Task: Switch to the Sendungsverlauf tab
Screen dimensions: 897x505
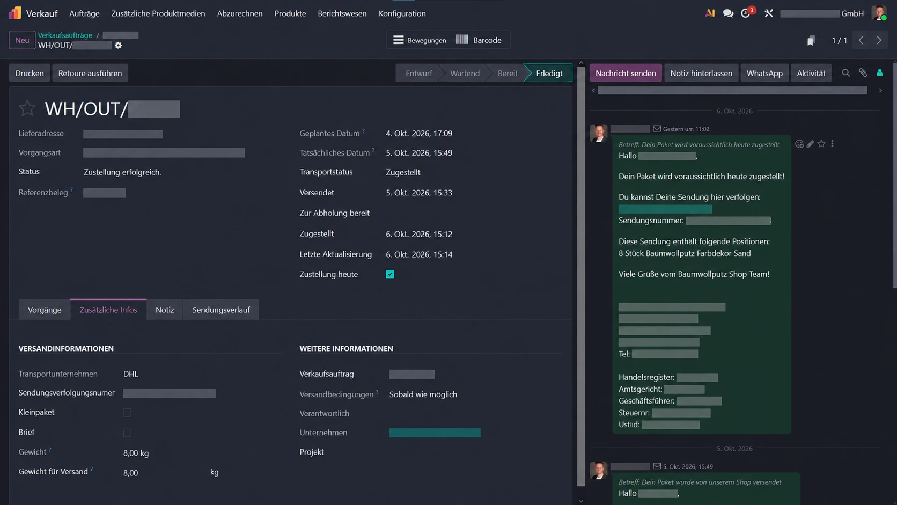Action: 221,310
